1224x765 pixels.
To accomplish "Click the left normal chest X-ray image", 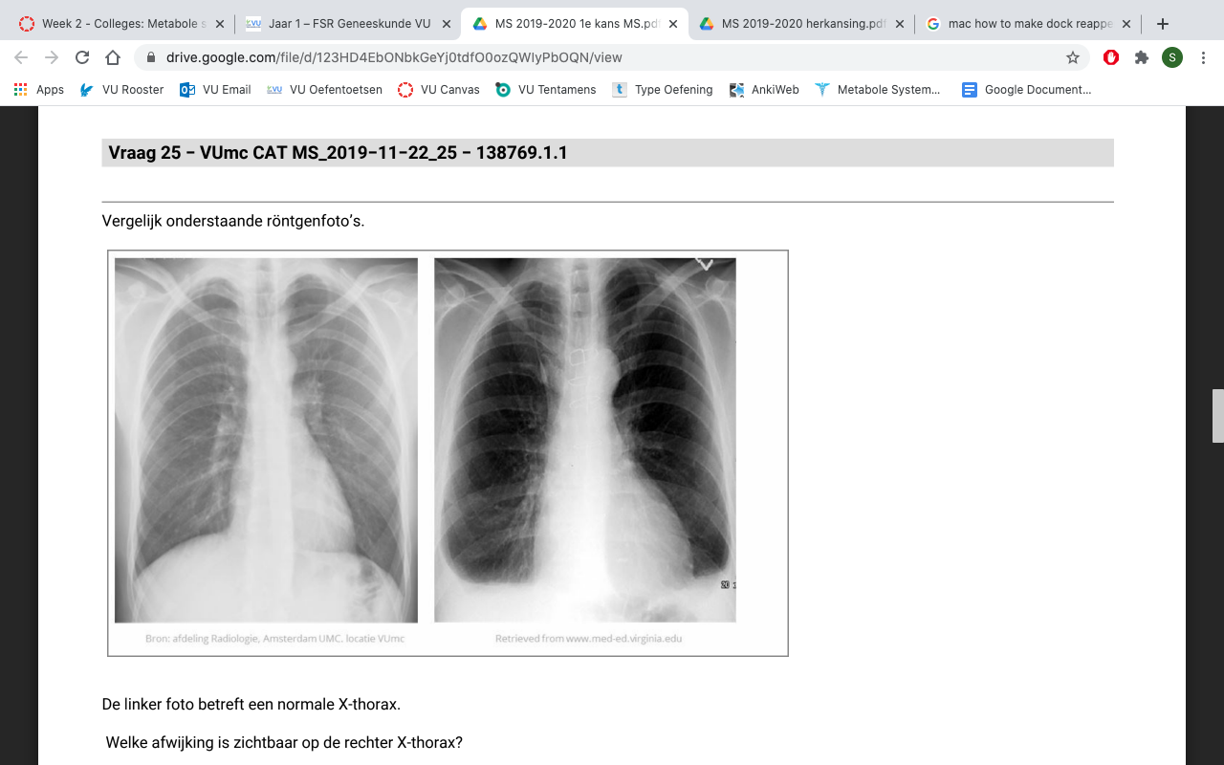I will coord(266,440).
